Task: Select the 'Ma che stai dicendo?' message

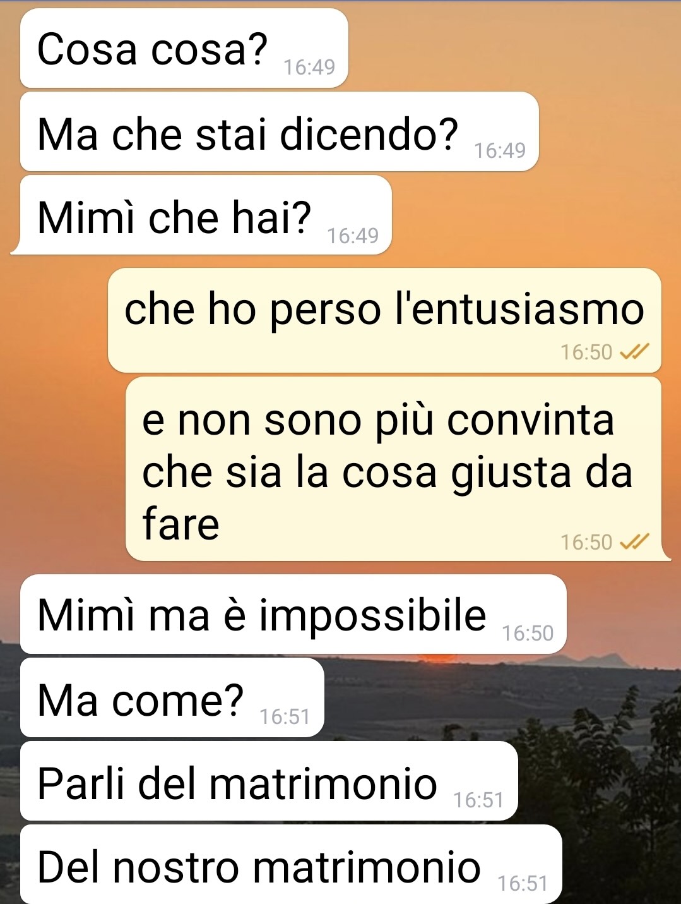Action: coord(280,131)
